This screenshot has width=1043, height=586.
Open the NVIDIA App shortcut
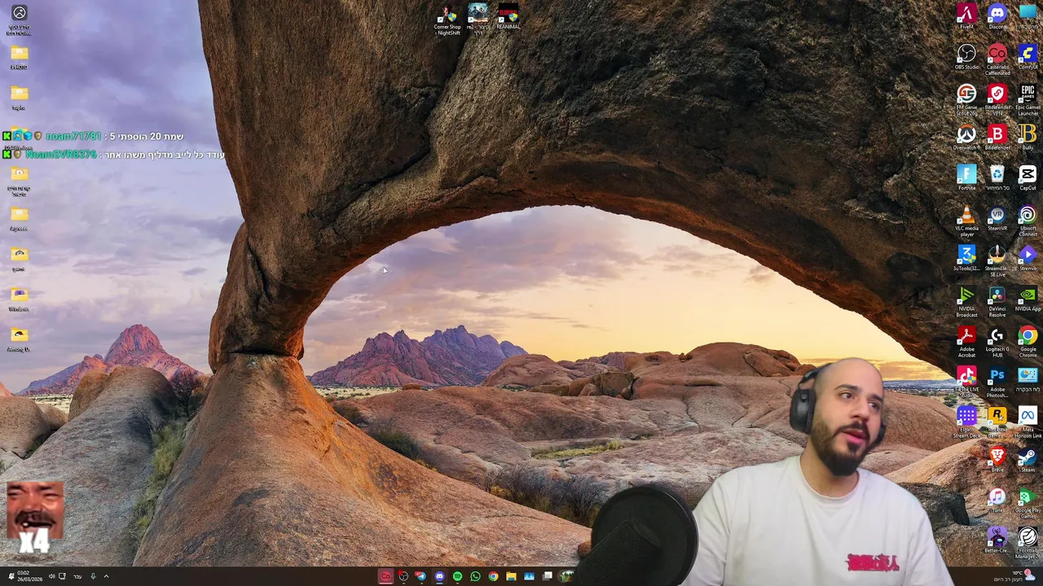(x=1028, y=299)
